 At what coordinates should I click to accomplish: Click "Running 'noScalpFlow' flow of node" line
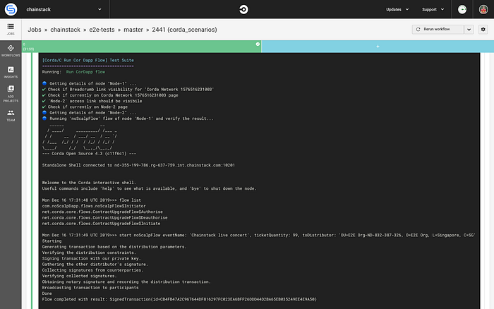coord(128,119)
